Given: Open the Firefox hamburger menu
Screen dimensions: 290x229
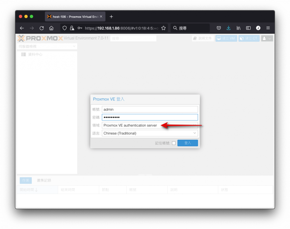Looking at the screenshot, I should pos(268,28).
